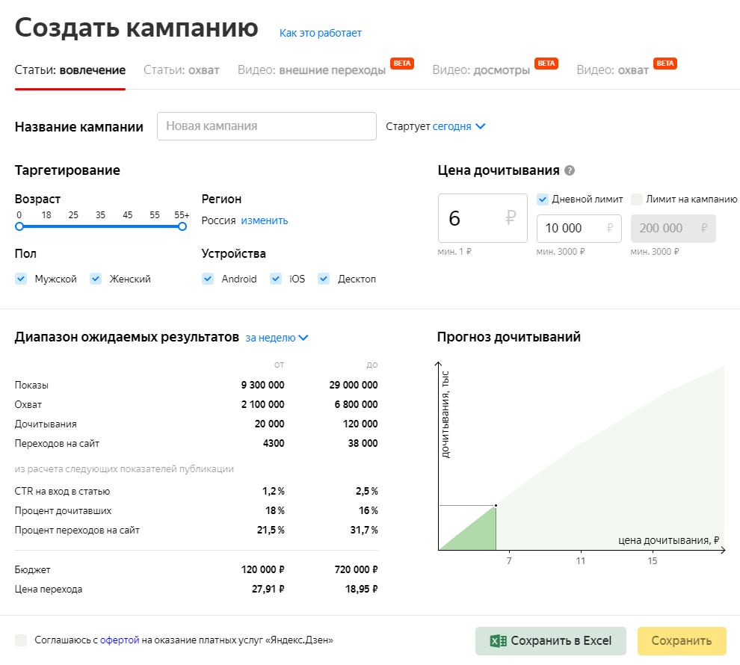Uncheck the Мужской gender checkbox
Image resolution: width=740 pixels, height=665 pixels.
coord(21,279)
